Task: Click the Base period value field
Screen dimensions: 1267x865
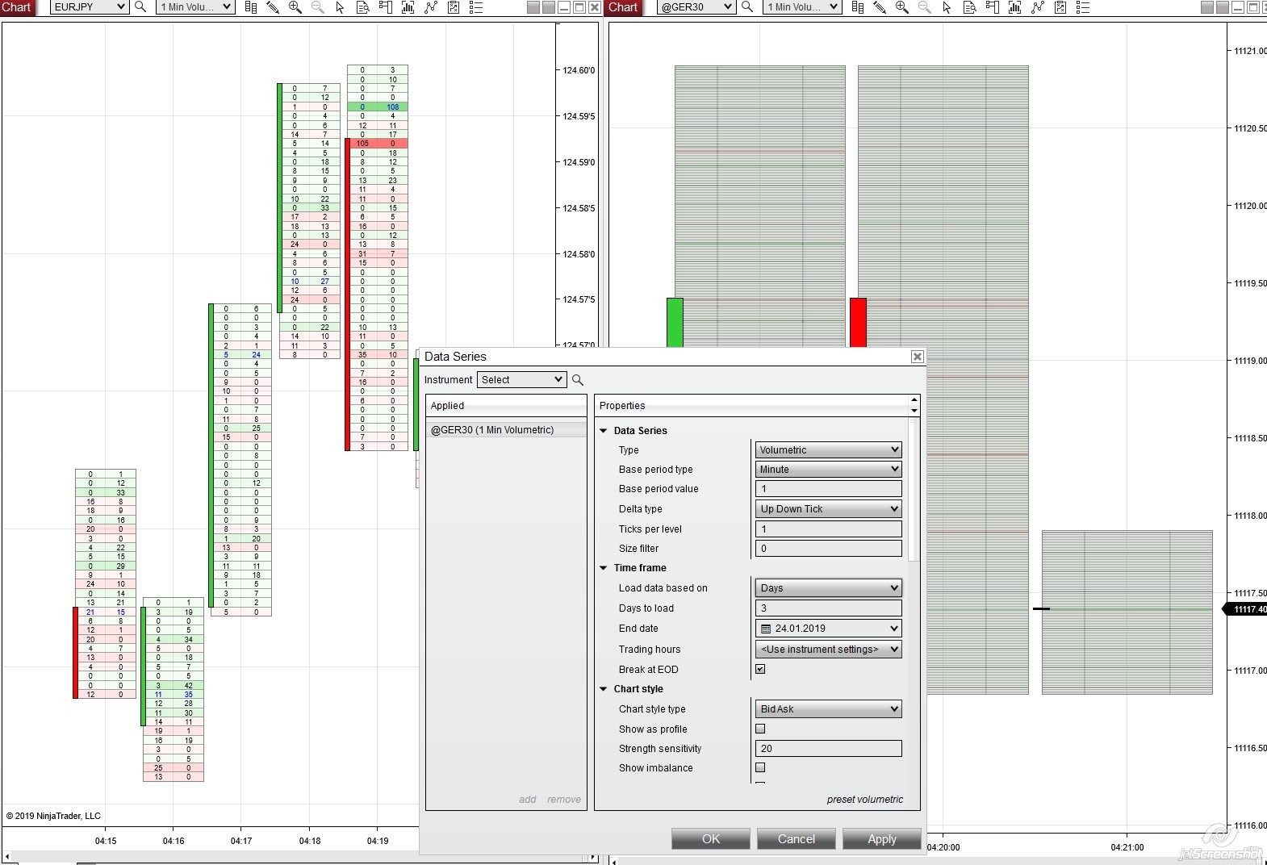Action: pos(828,489)
